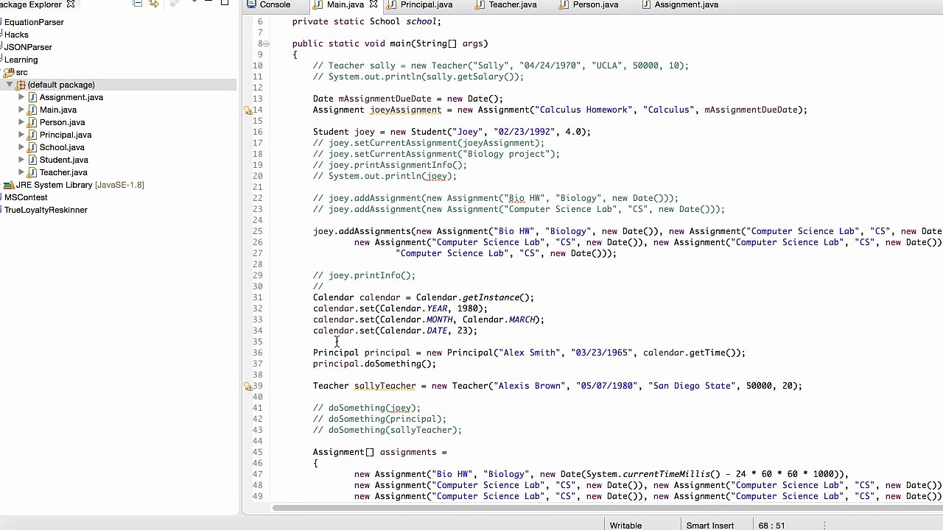This screenshot has height=530, width=943.
Task: Click the Collapse All icon in Package Explorer
Action: pyautogui.click(x=137, y=4)
